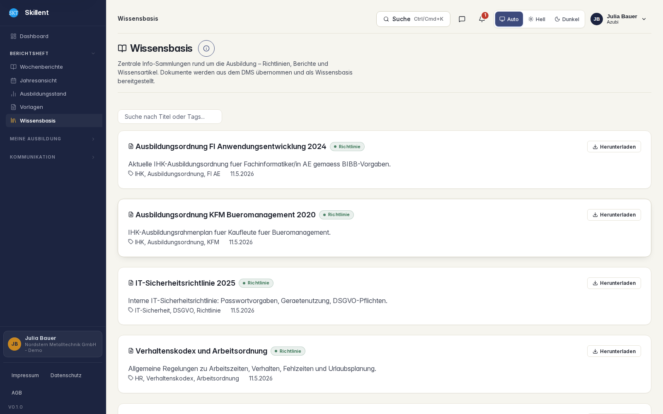Click the Wissensbasis book icon in heading
The image size is (663, 414).
tap(122, 48)
